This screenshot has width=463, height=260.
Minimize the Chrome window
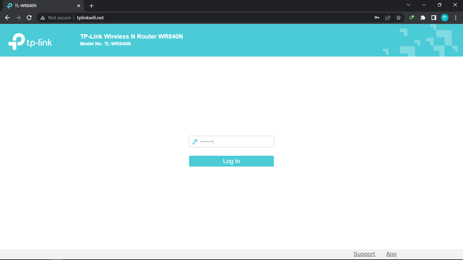(424, 5)
